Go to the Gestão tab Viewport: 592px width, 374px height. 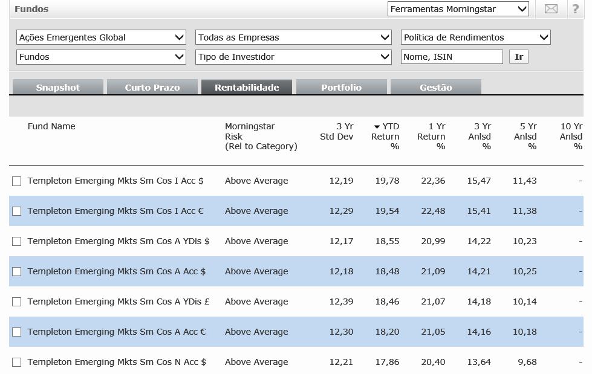(436, 87)
